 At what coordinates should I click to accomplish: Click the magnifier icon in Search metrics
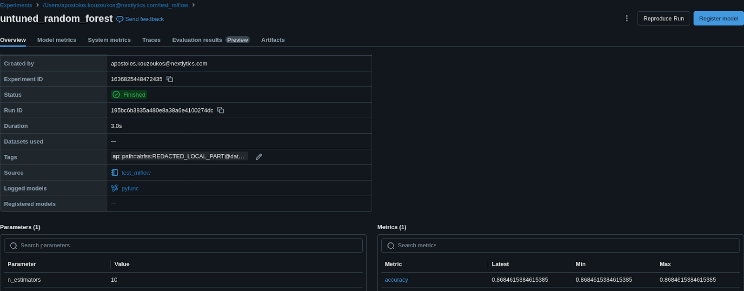point(391,245)
